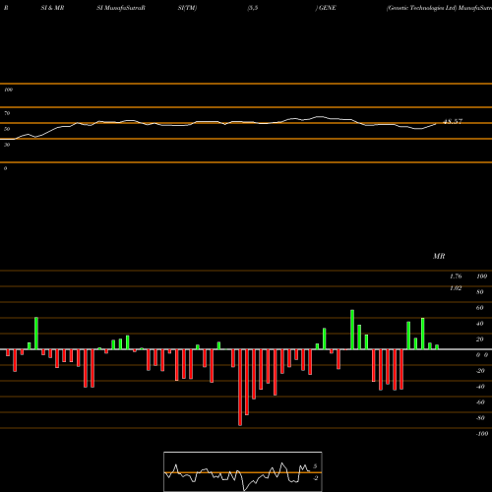Click the tallest green histogram bar
The image size is (492, 492).
click(352, 330)
